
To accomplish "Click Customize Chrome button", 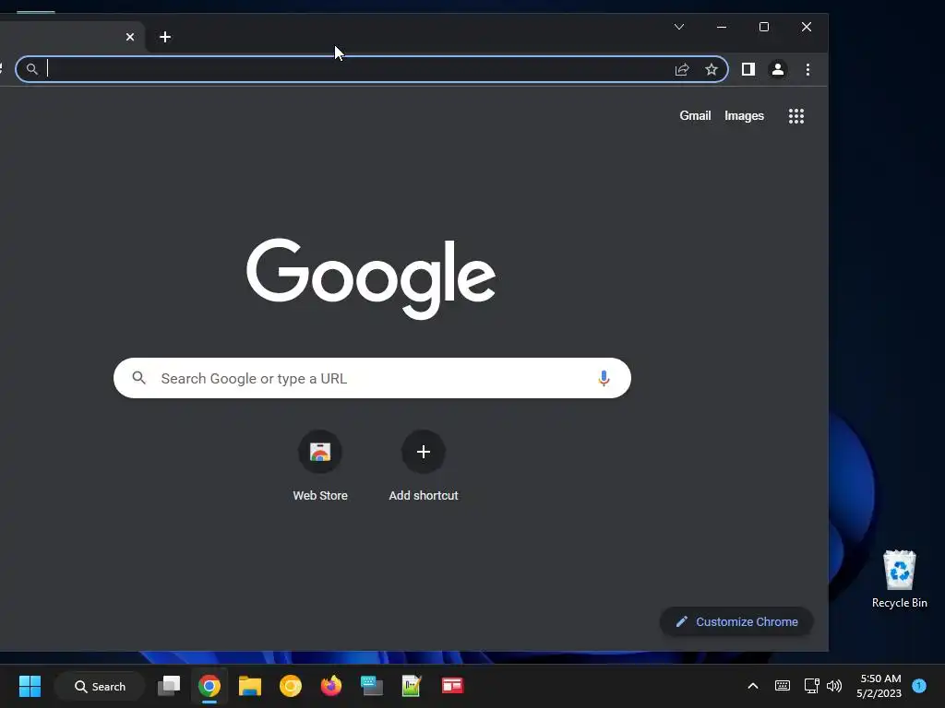I will pos(736,622).
